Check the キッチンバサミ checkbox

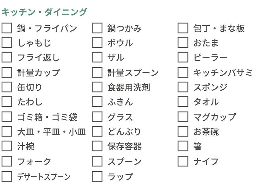[183, 73]
